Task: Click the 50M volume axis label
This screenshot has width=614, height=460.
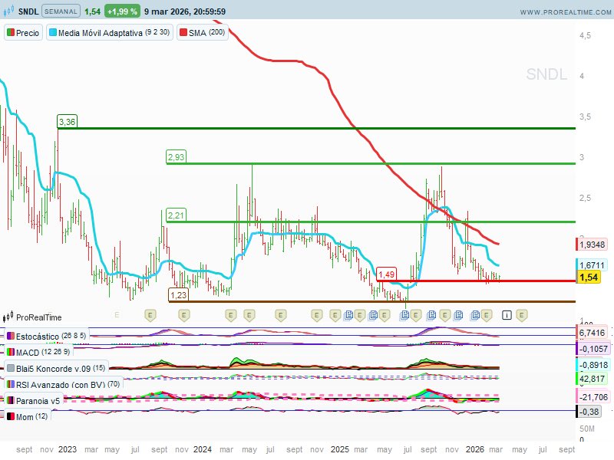Action: [587, 429]
